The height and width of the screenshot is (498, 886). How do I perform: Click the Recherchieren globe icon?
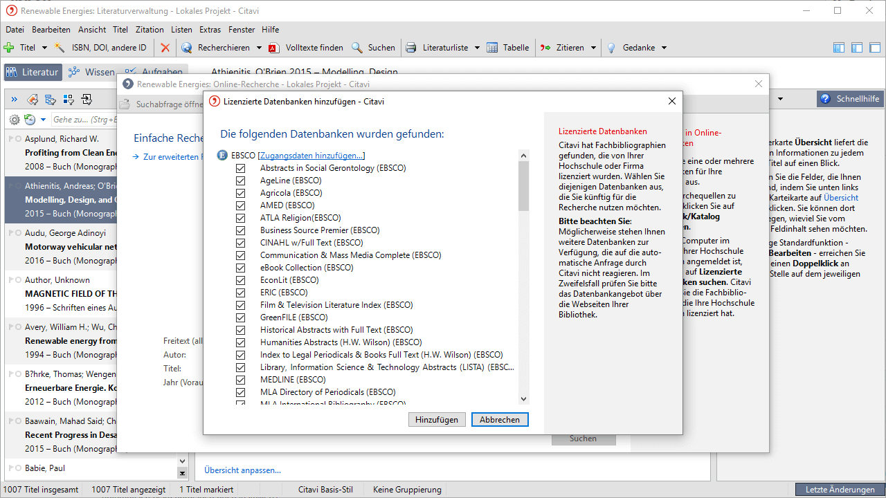pos(186,48)
